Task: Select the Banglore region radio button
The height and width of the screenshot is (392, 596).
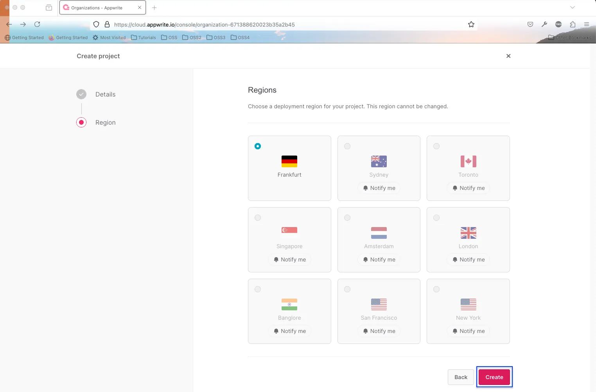Action: pyautogui.click(x=258, y=289)
